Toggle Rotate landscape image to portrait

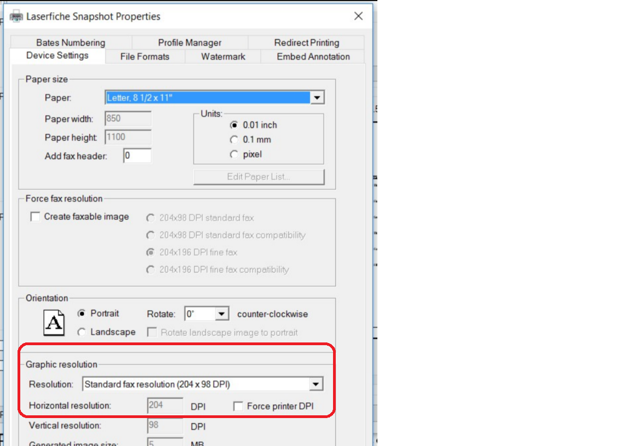(152, 332)
